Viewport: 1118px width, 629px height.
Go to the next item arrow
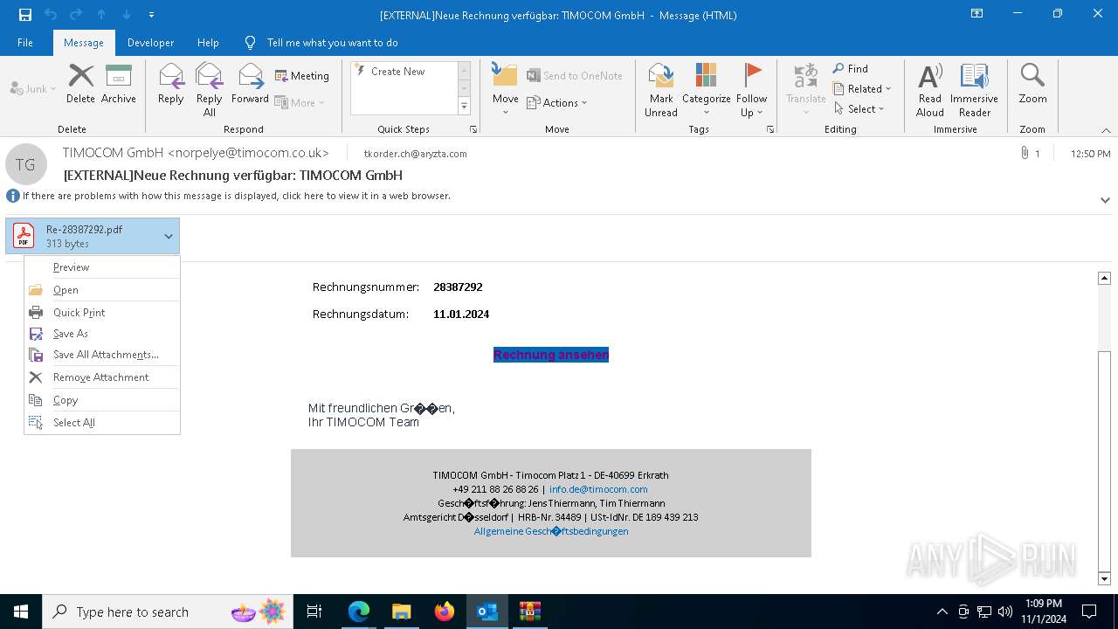point(127,15)
